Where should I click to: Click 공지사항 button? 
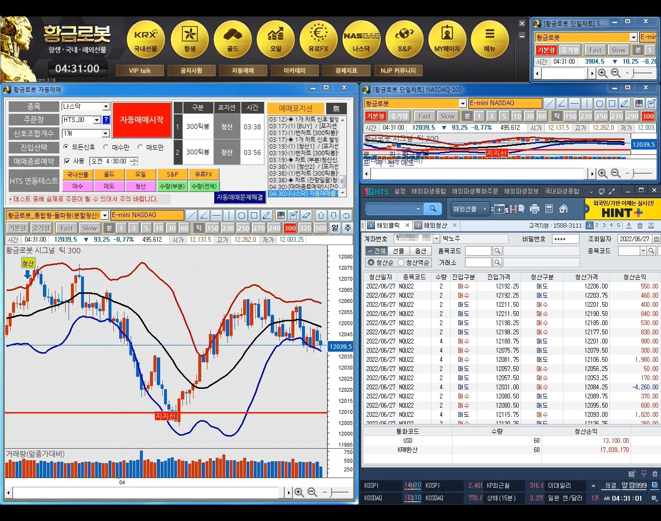pos(192,70)
